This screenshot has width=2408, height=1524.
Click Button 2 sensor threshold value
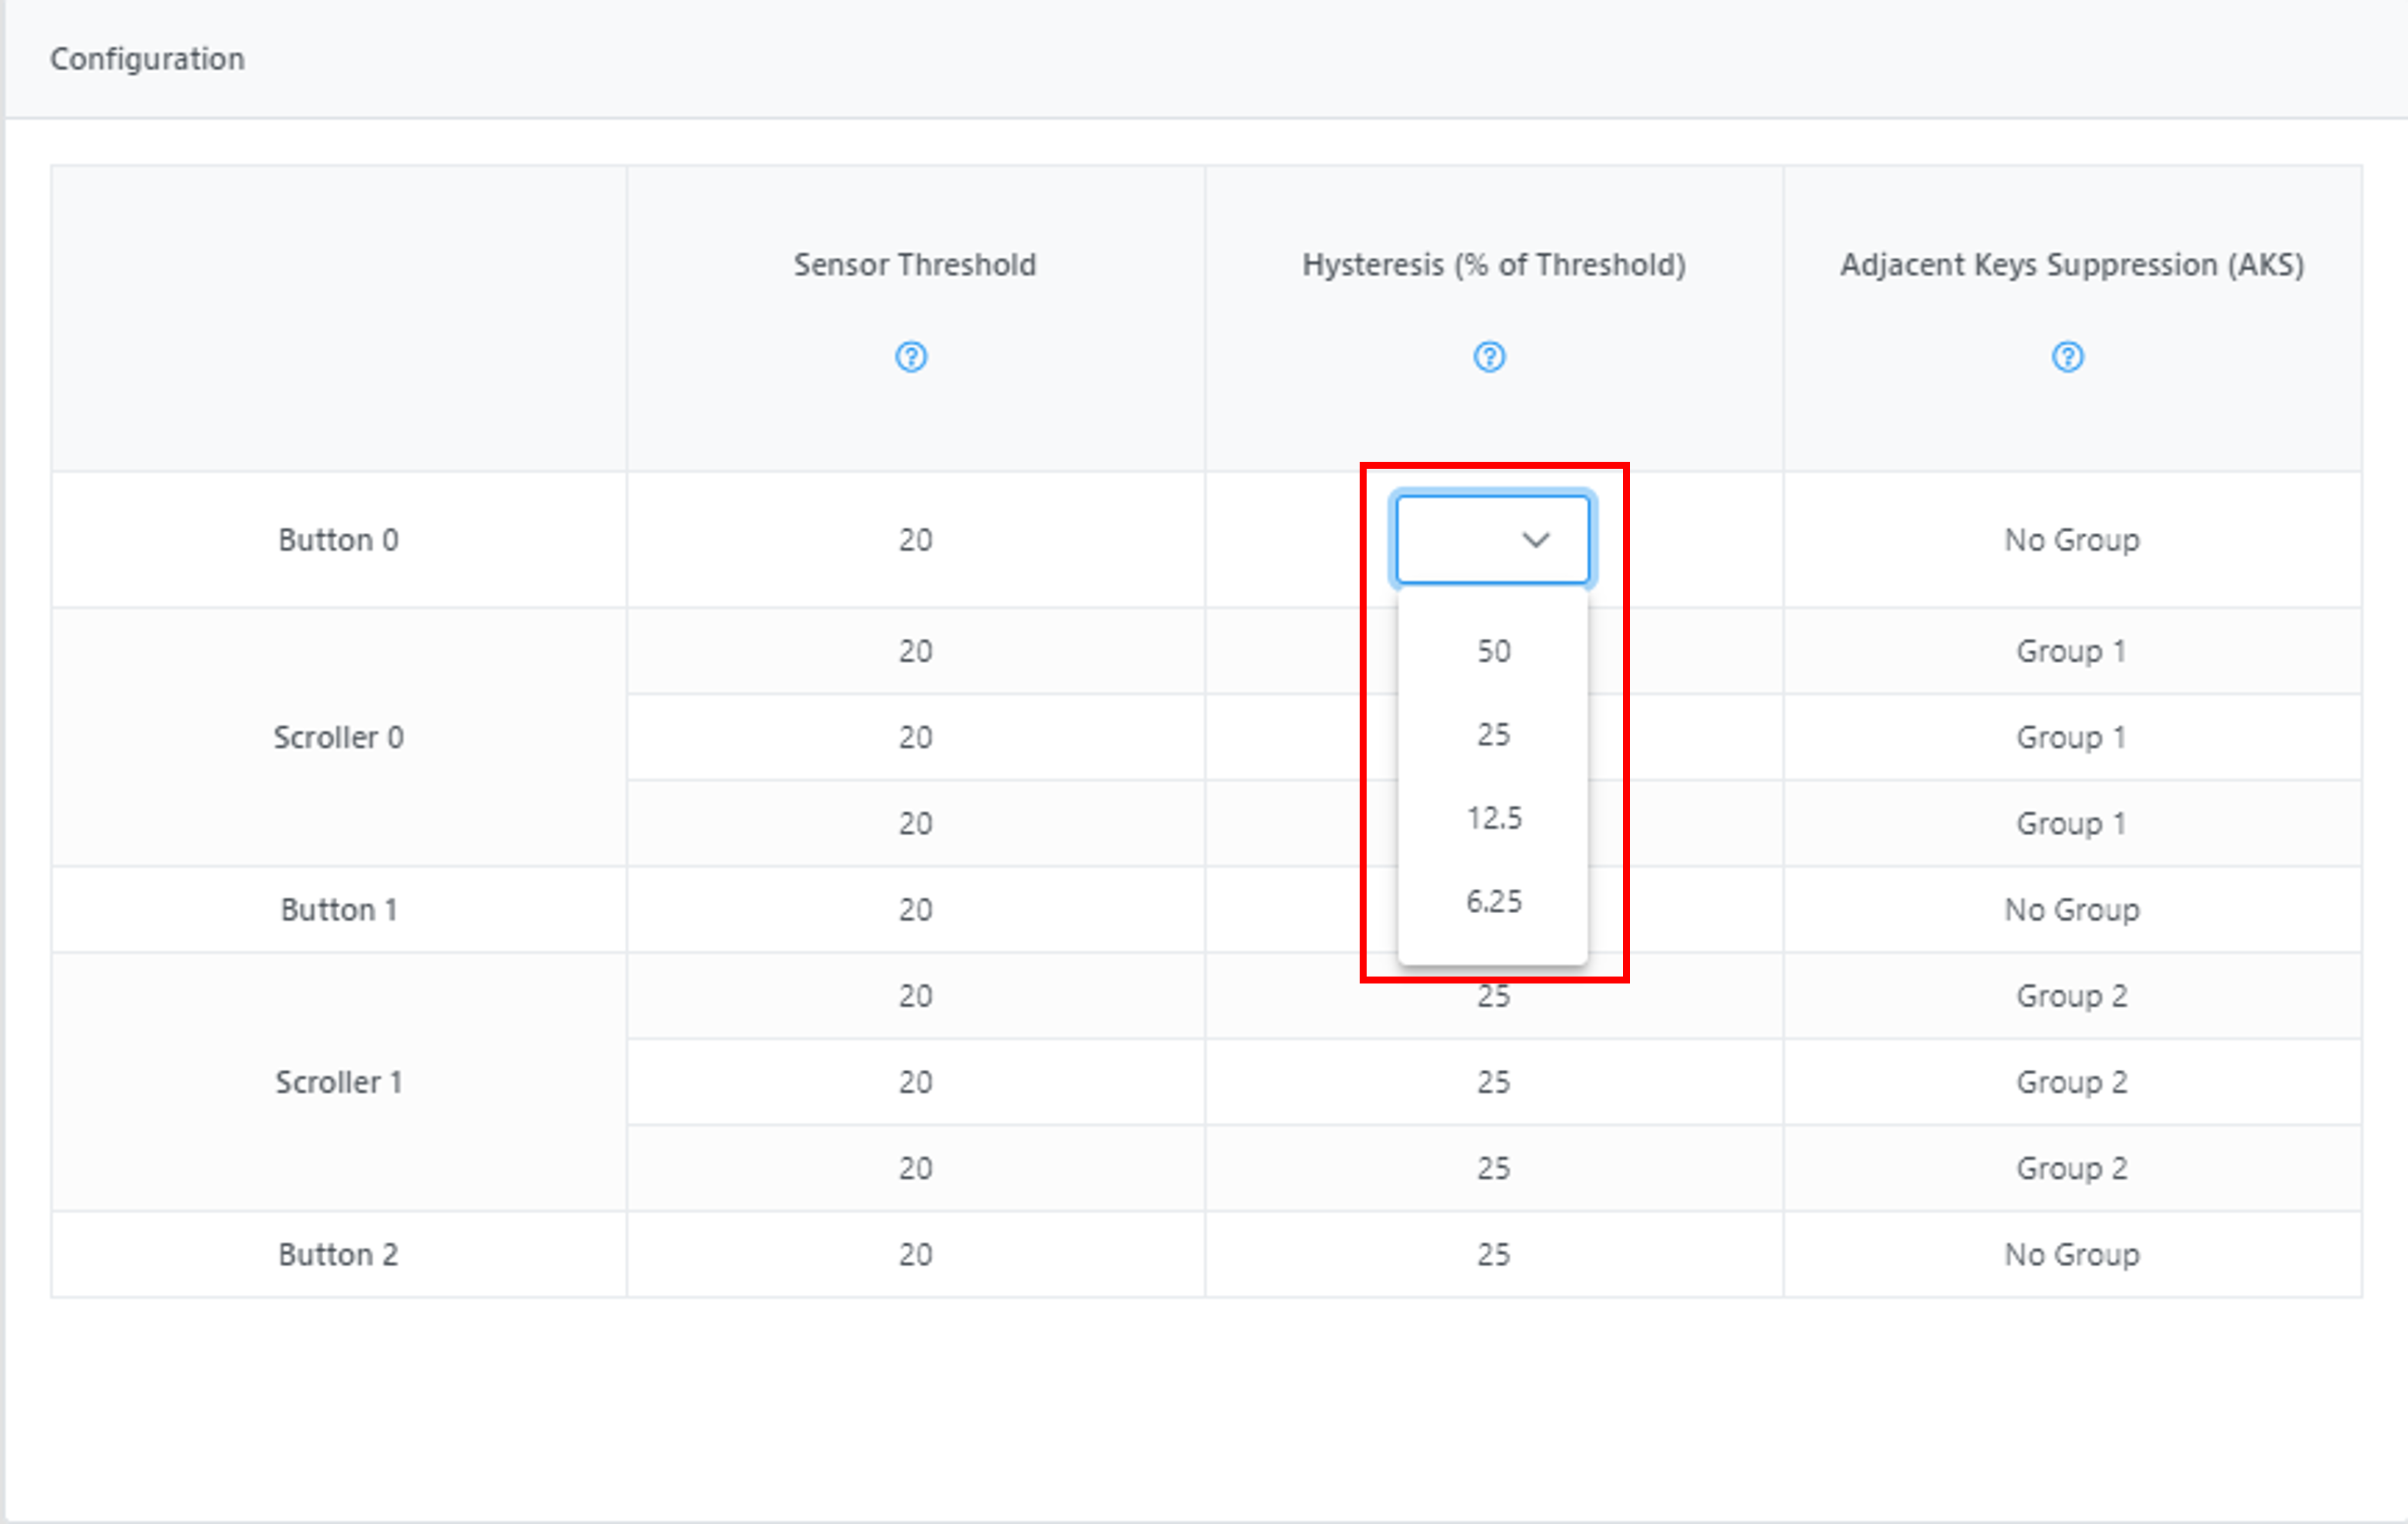click(x=915, y=1254)
